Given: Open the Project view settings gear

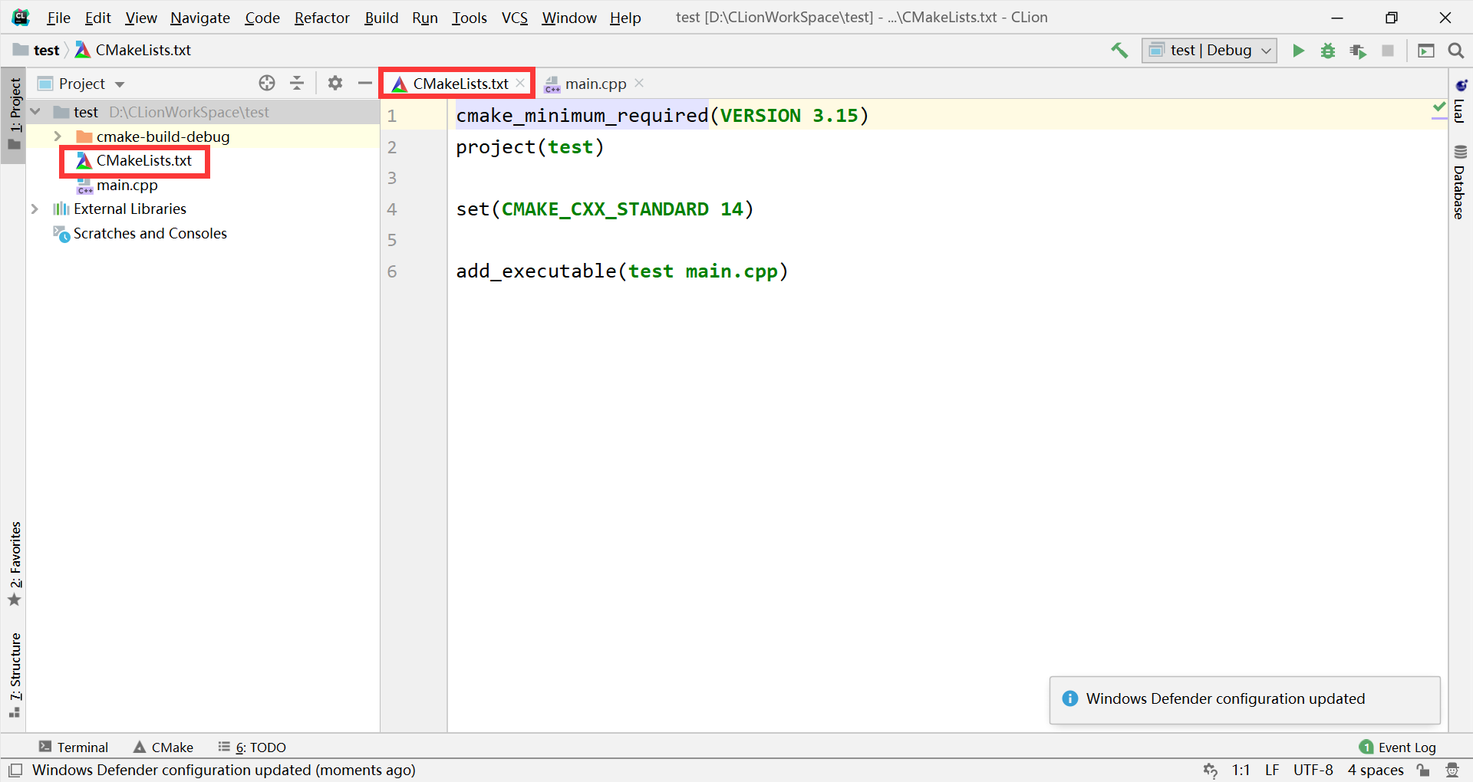Looking at the screenshot, I should click(335, 83).
